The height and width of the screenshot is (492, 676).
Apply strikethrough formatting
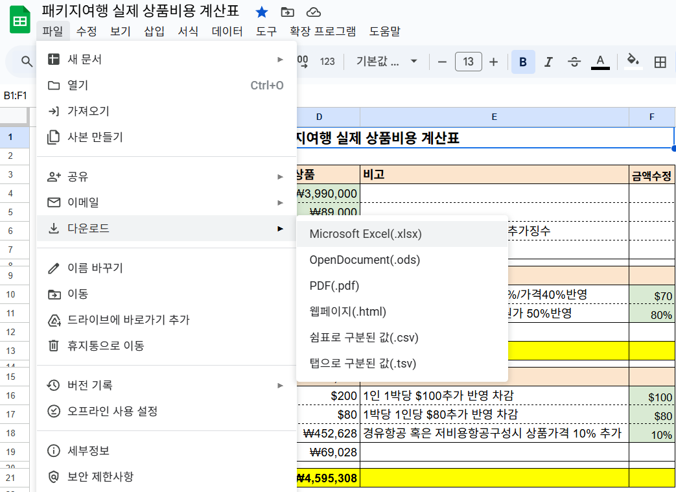[574, 62]
